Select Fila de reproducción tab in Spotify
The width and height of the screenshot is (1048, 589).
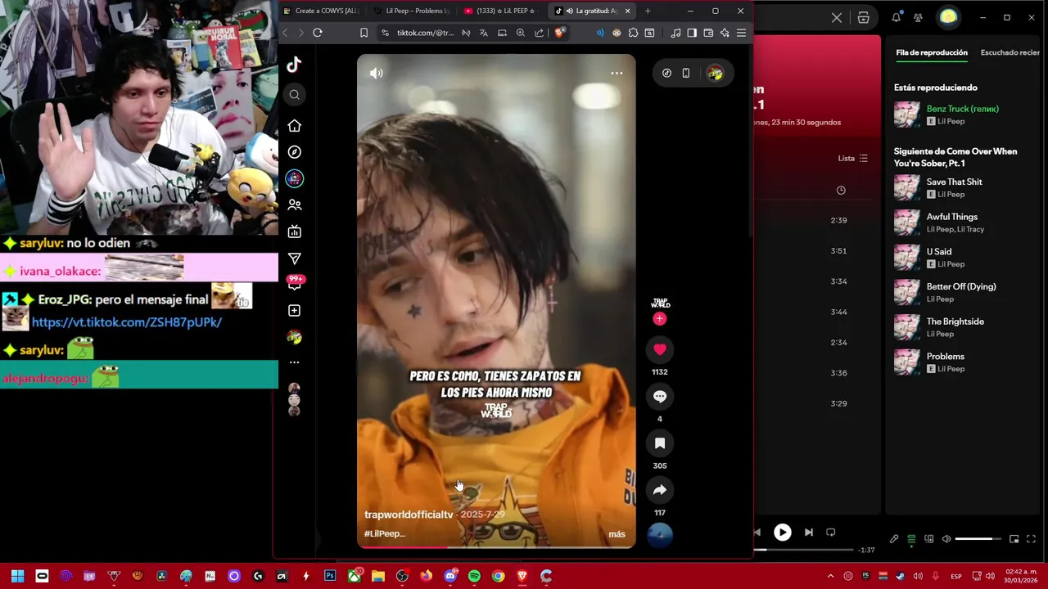point(932,52)
